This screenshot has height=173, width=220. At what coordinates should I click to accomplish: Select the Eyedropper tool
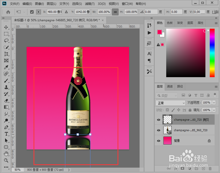(x=6, y=67)
